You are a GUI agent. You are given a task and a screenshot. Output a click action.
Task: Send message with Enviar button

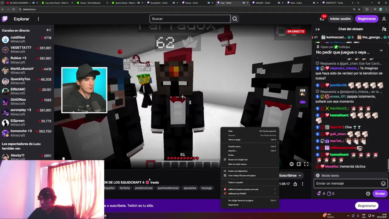pos(380,193)
